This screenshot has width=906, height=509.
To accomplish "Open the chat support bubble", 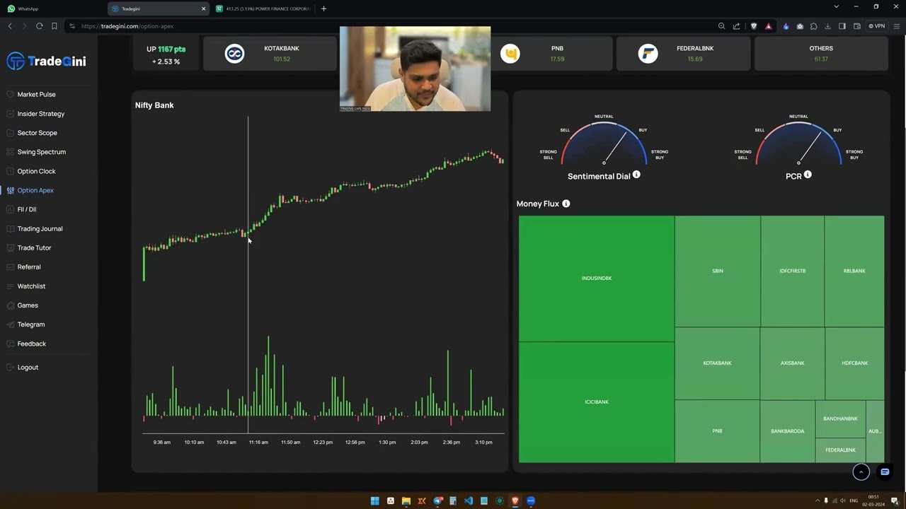I will (885, 472).
